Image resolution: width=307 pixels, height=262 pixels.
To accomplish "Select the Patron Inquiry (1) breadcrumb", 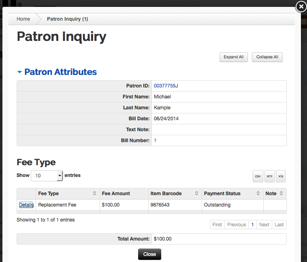I will pyautogui.click(x=67, y=19).
